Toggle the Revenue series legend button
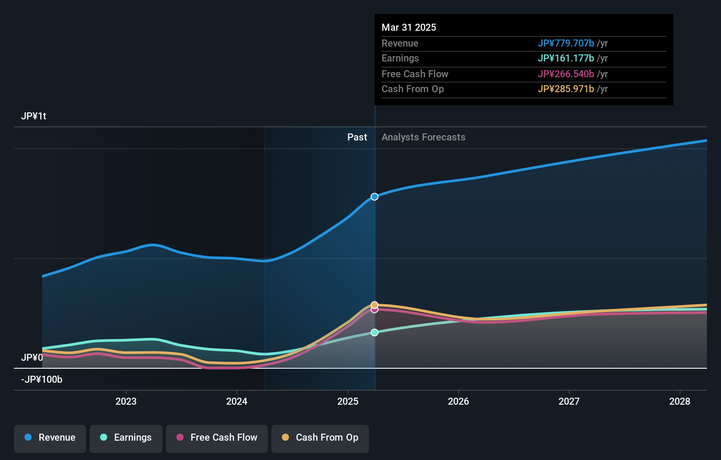Viewport: 721px width, 460px height. tap(50, 438)
